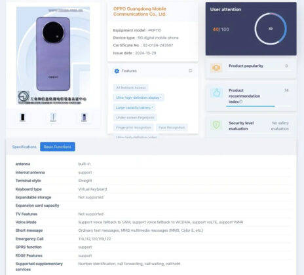
Task: Select the Under screen fingerprint tag
Action: (x=135, y=118)
